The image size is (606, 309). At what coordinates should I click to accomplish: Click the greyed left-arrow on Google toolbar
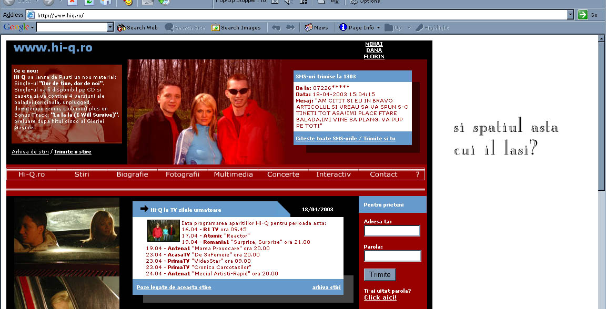click(x=276, y=27)
